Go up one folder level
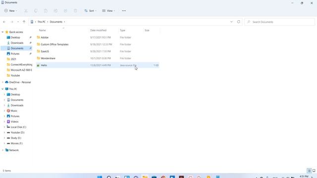This screenshot has height=178, width=317. pyautogui.click(x=24, y=22)
